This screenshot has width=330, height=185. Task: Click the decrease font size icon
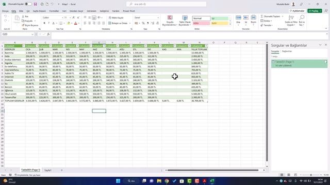tap(78, 17)
